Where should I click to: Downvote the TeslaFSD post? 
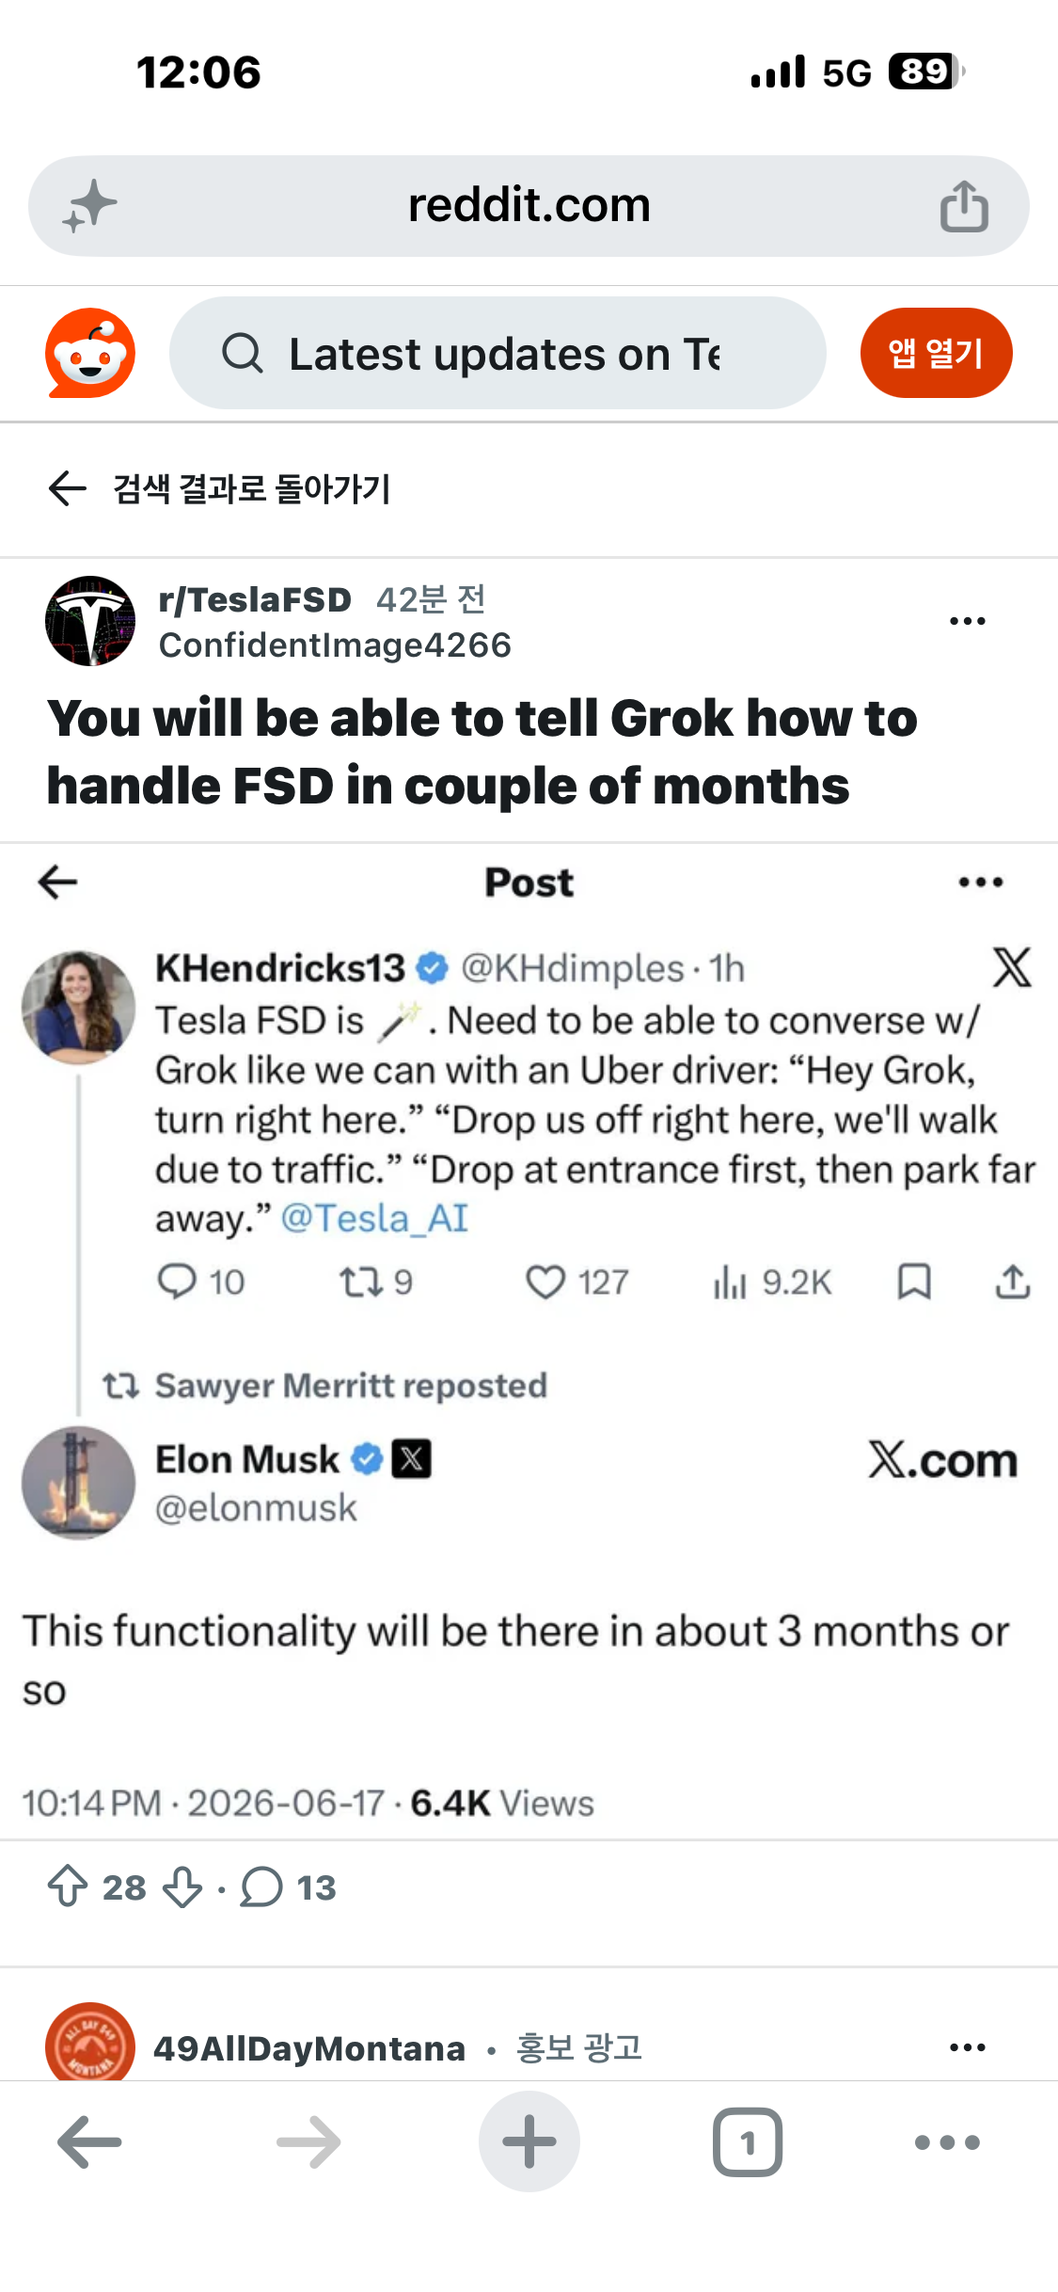tap(182, 1887)
